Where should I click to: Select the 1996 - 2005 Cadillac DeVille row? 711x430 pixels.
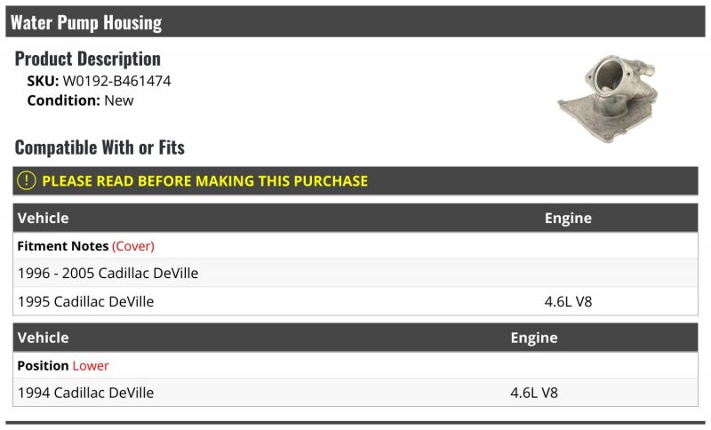[x=355, y=273]
